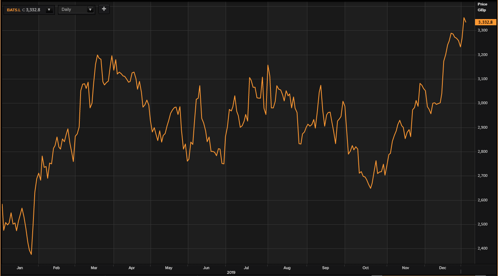Click the orange 3,332.8 price tag
The width and height of the screenshot is (498, 276).
[x=486, y=22]
